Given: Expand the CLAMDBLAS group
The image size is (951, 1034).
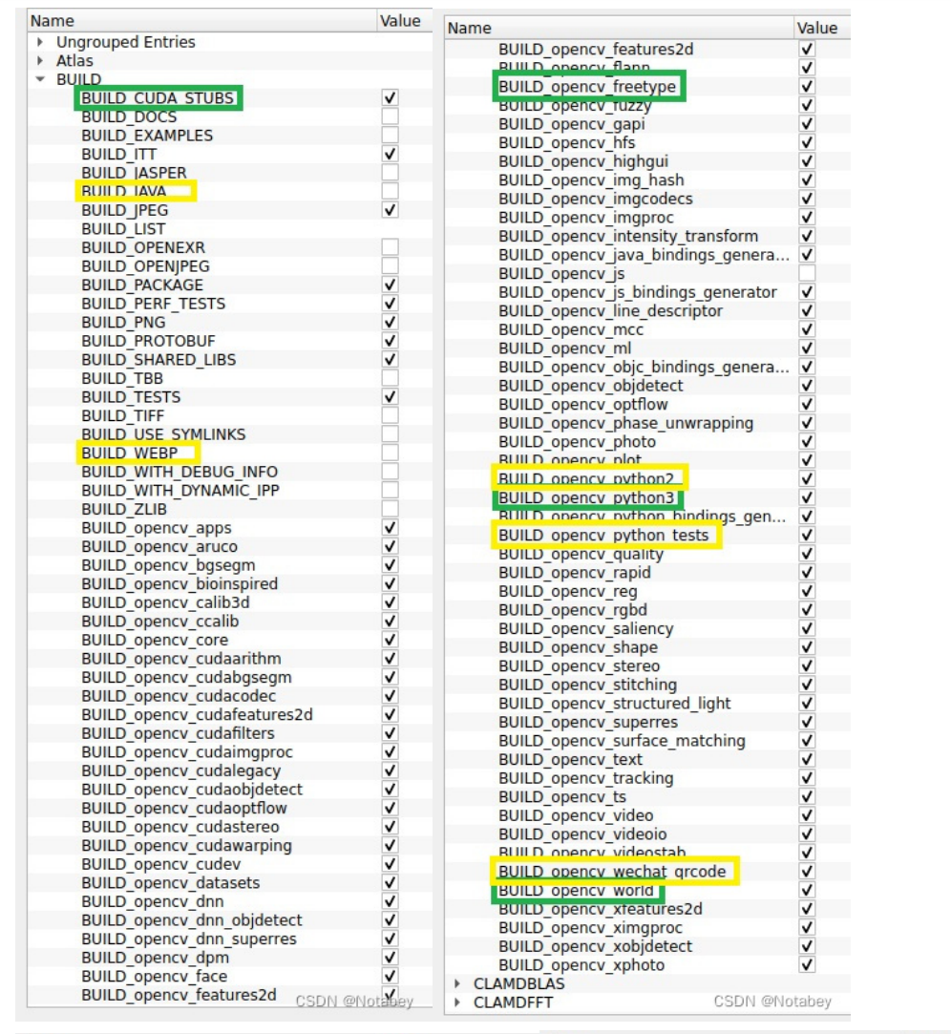Looking at the screenshot, I should pyautogui.click(x=457, y=983).
